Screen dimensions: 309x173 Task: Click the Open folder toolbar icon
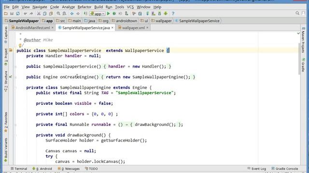6,13
